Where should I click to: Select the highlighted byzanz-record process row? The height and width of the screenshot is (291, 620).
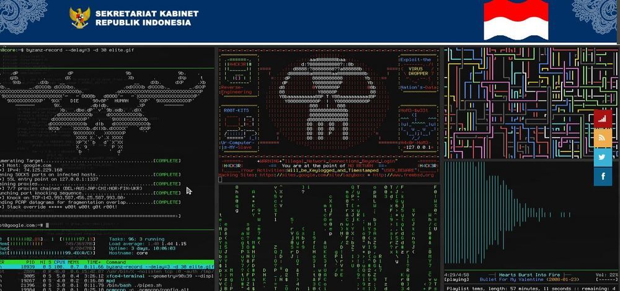pos(107,266)
